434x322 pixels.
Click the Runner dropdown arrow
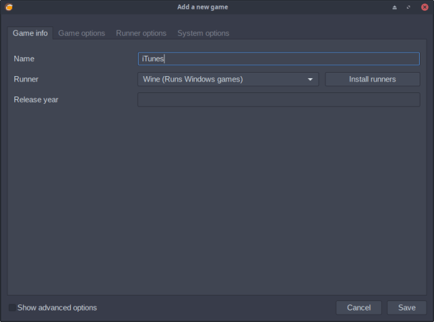click(x=310, y=79)
